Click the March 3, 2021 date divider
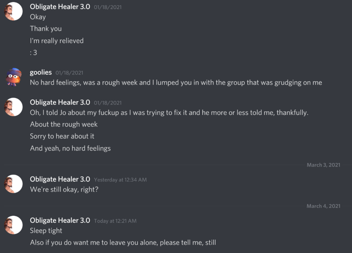Viewport: 352px width, 253px height. click(x=323, y=165)
